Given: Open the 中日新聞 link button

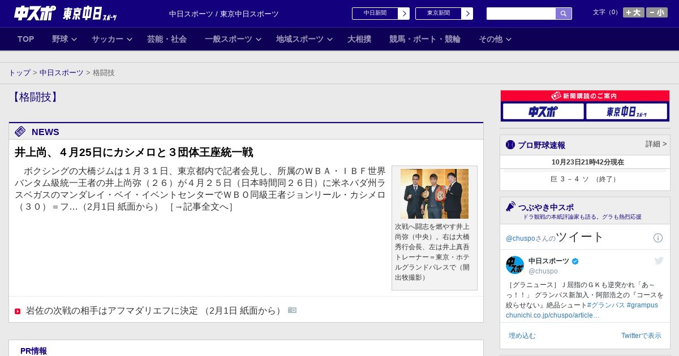Looking at the screenshot, I should [375, 14].
